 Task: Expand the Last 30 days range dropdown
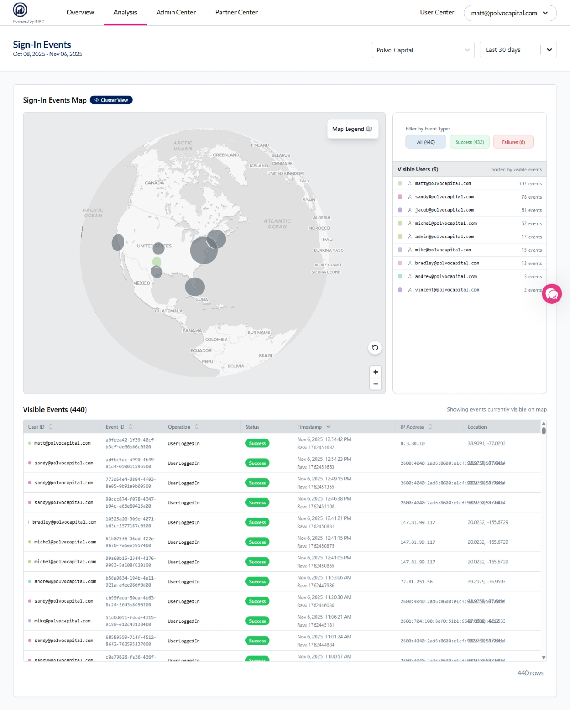coord(518,50)
